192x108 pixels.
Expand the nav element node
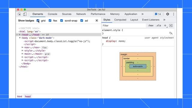click(22, 47)
